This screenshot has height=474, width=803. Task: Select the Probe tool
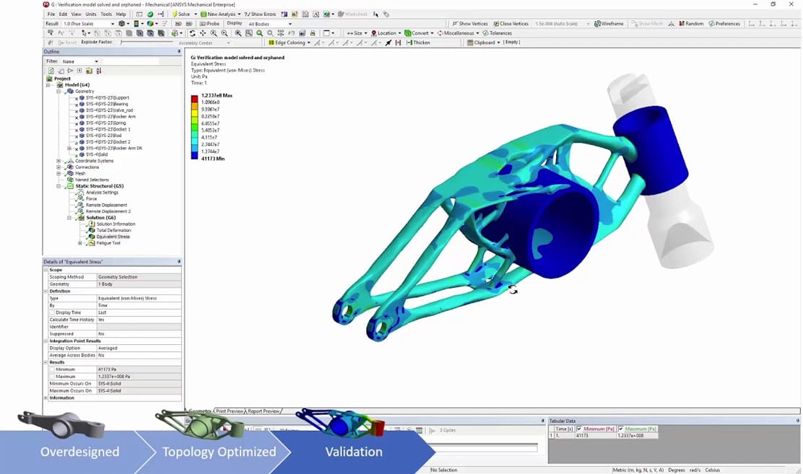pos(209,24)
